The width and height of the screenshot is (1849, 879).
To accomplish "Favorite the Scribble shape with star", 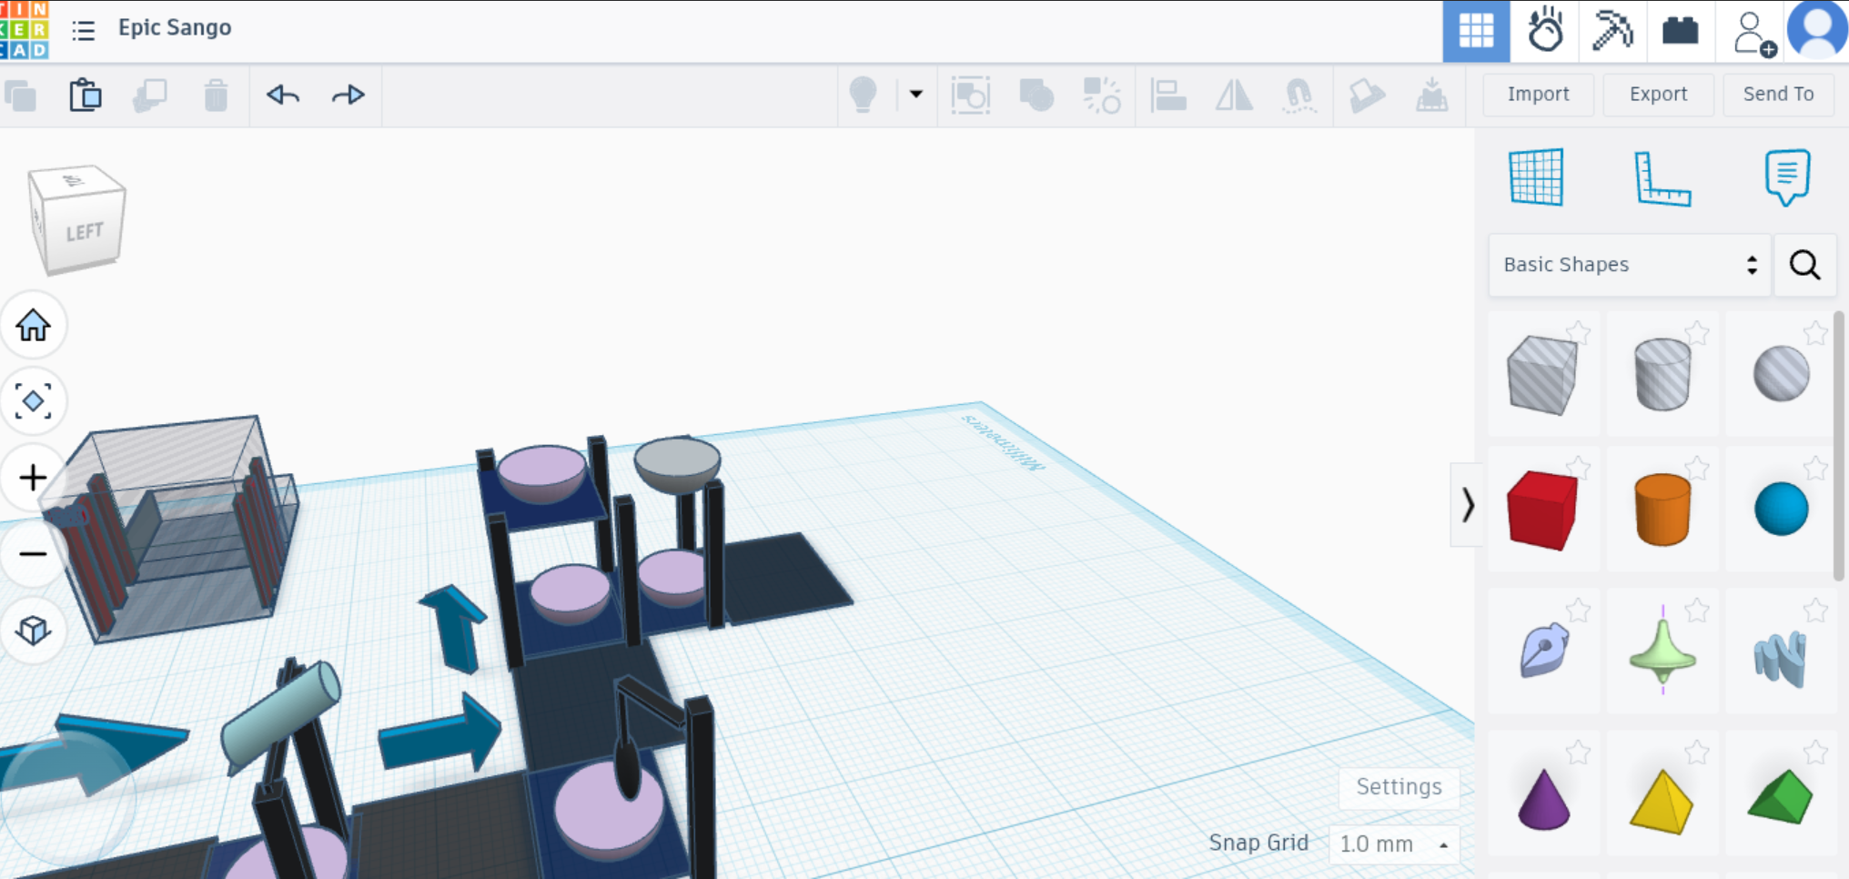I will point(1579,610).
